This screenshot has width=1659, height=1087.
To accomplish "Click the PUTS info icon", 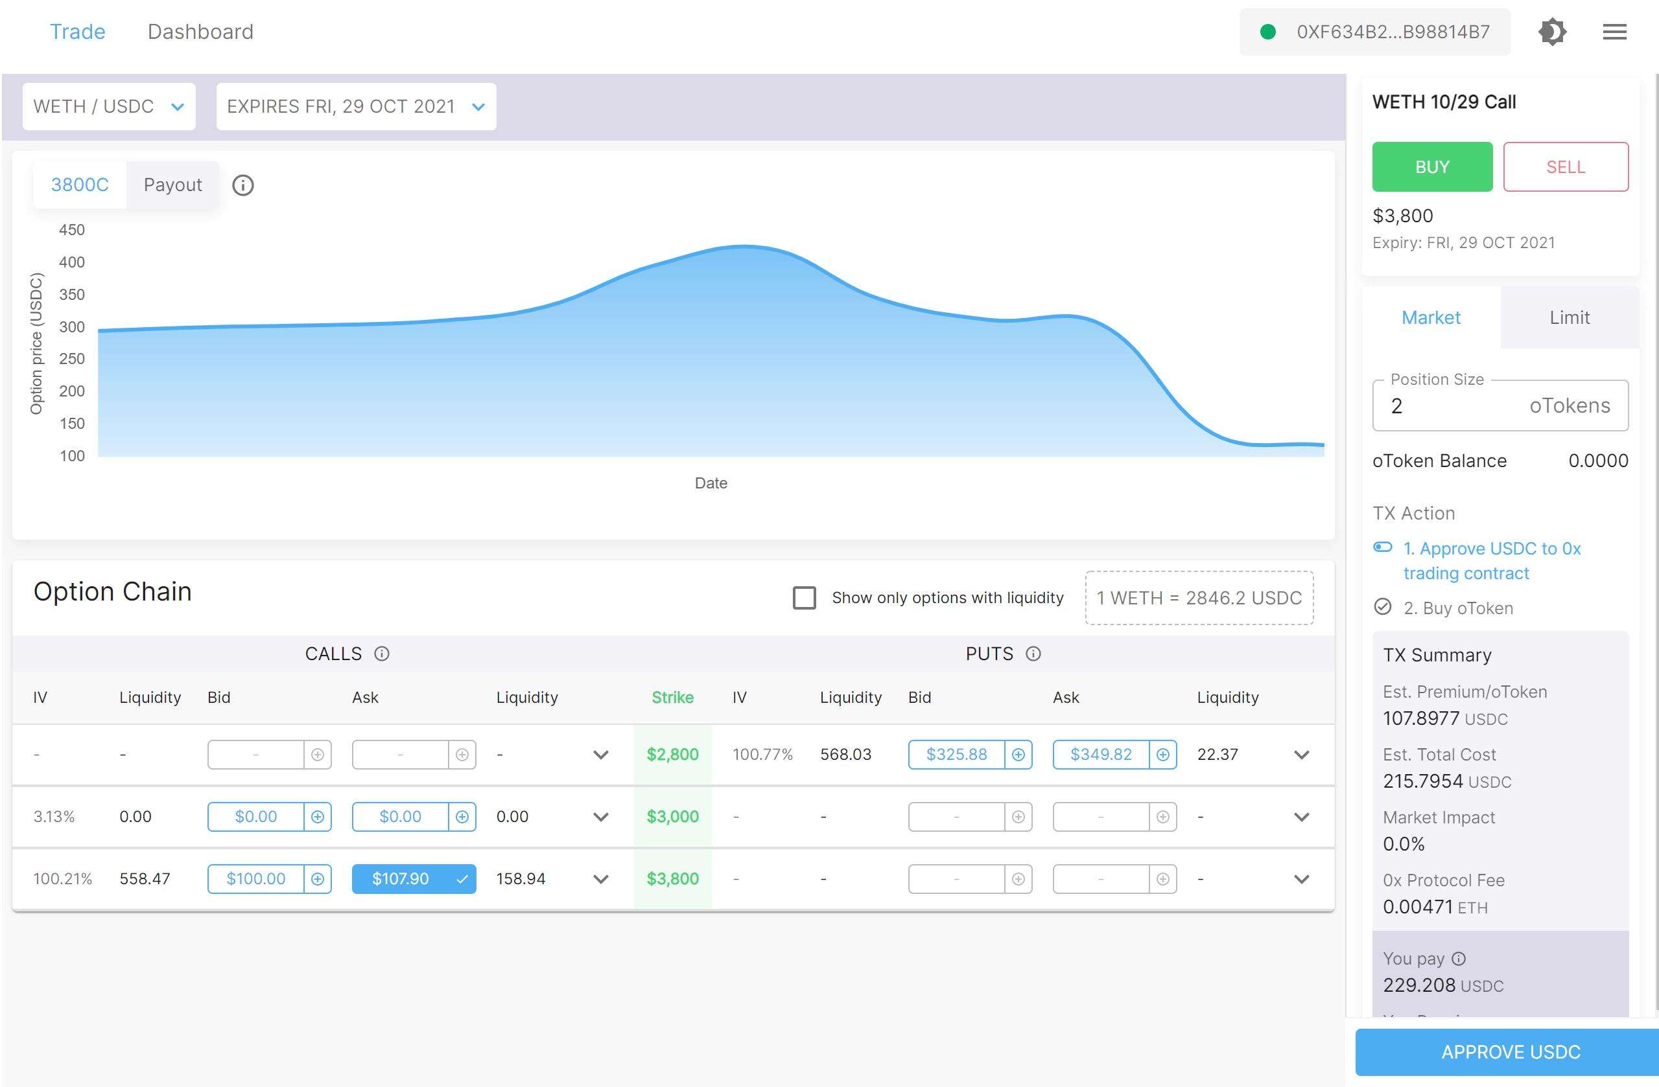I will point(1033,654).
